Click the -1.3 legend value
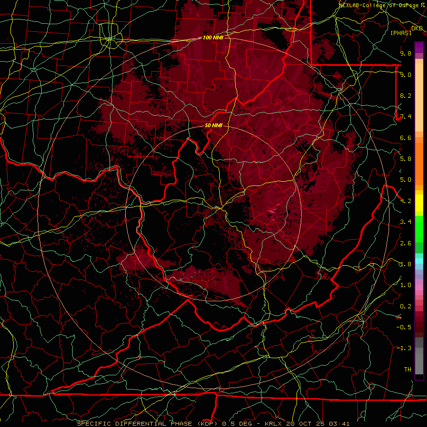Image resolution: width=427 pixels, height=427 pixels. point(404,348)
